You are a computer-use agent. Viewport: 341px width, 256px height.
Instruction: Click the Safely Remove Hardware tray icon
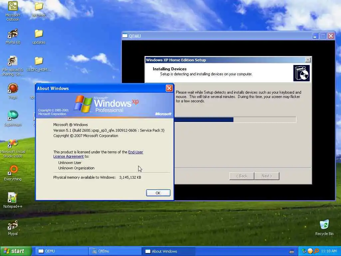click(304, 251)
